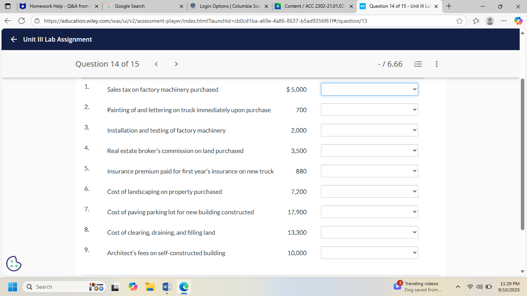Open the Copilot sidebar icon
This screenshot has width=527, height=296.
(518, 21)
